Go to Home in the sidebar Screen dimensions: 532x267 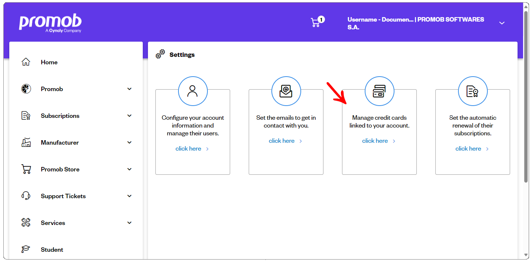[x=49, y=62]
